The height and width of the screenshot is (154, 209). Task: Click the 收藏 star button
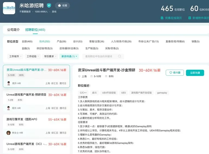62,6
